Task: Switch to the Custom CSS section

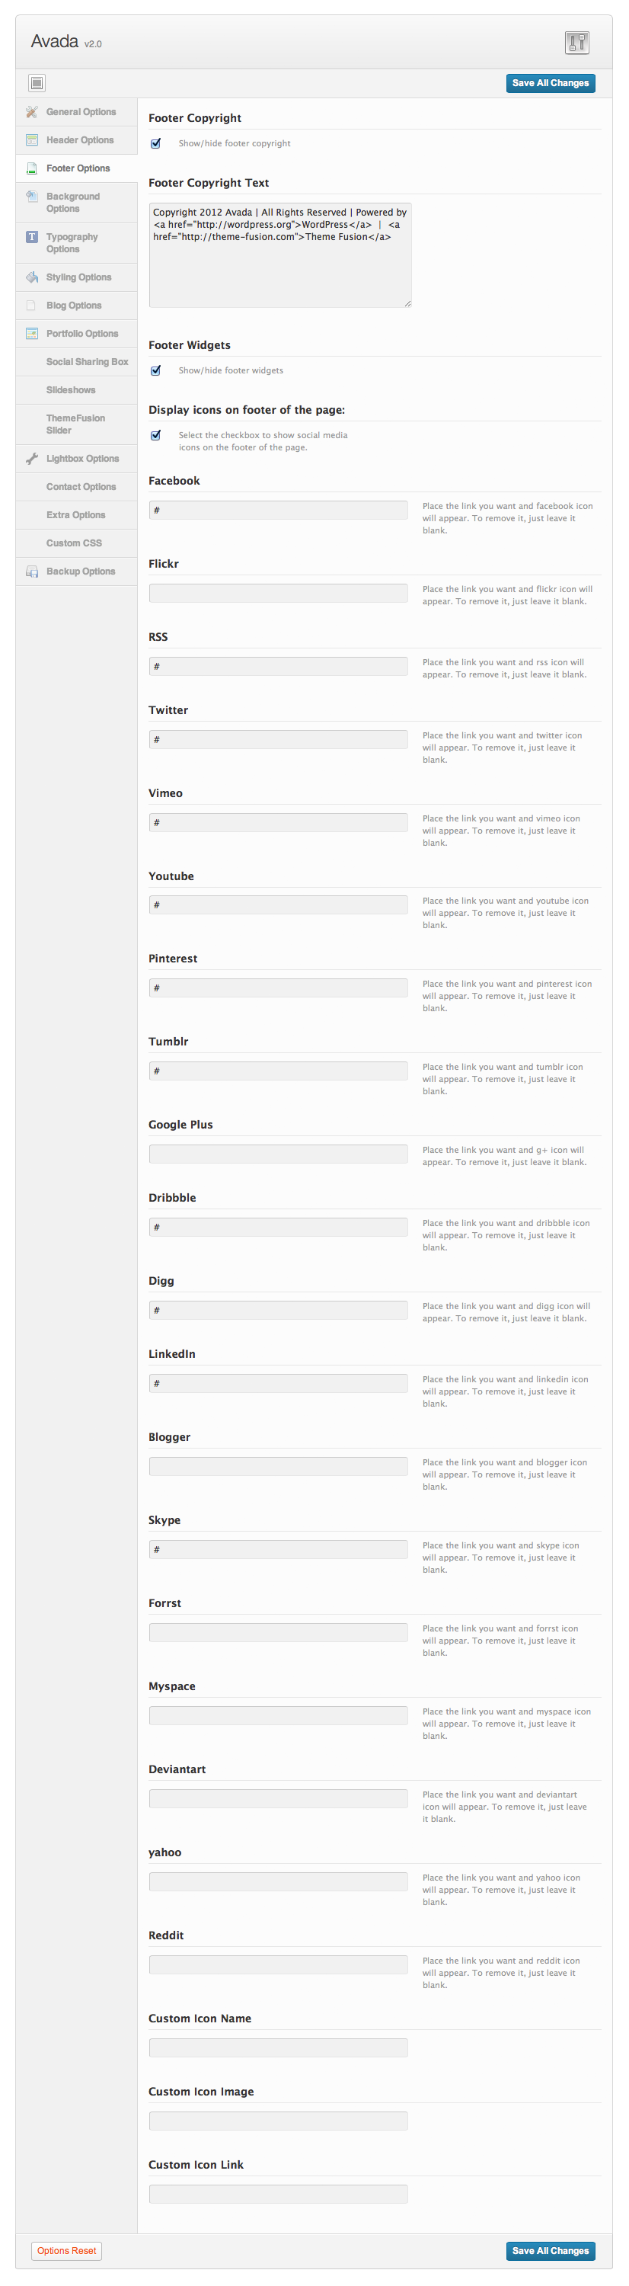Action: (74, 543)
